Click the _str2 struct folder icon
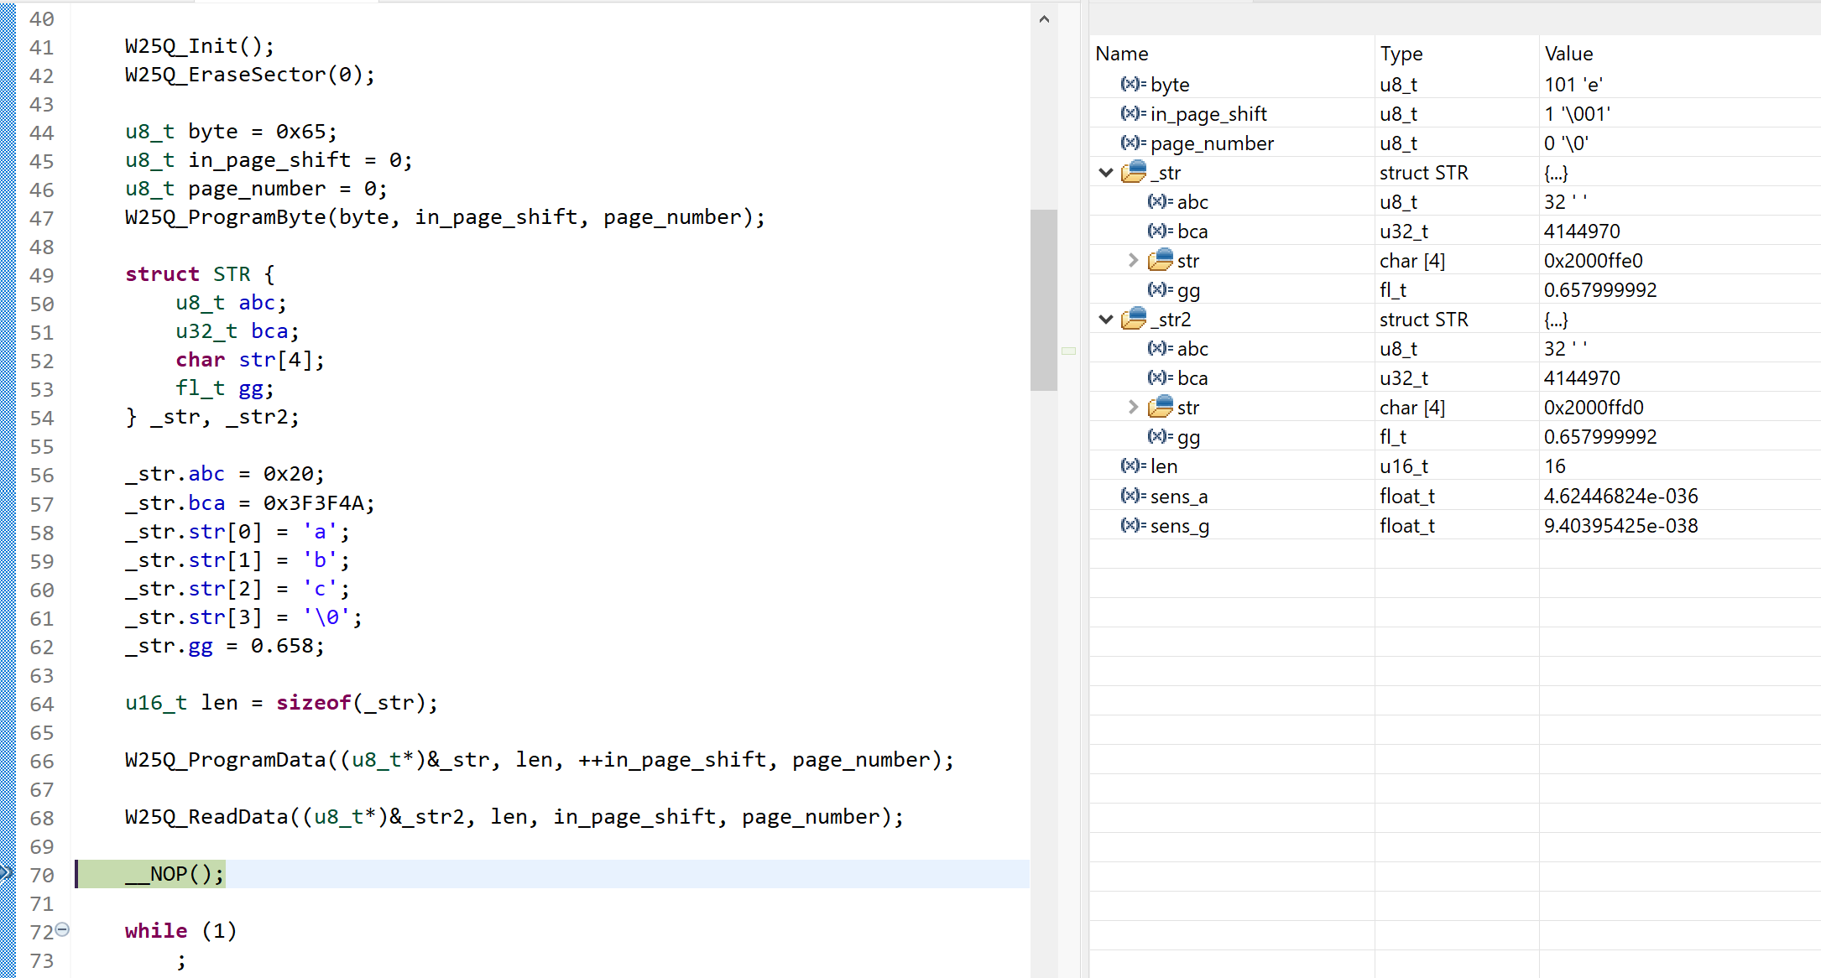1821x978 pixels. coord(1134,319)
